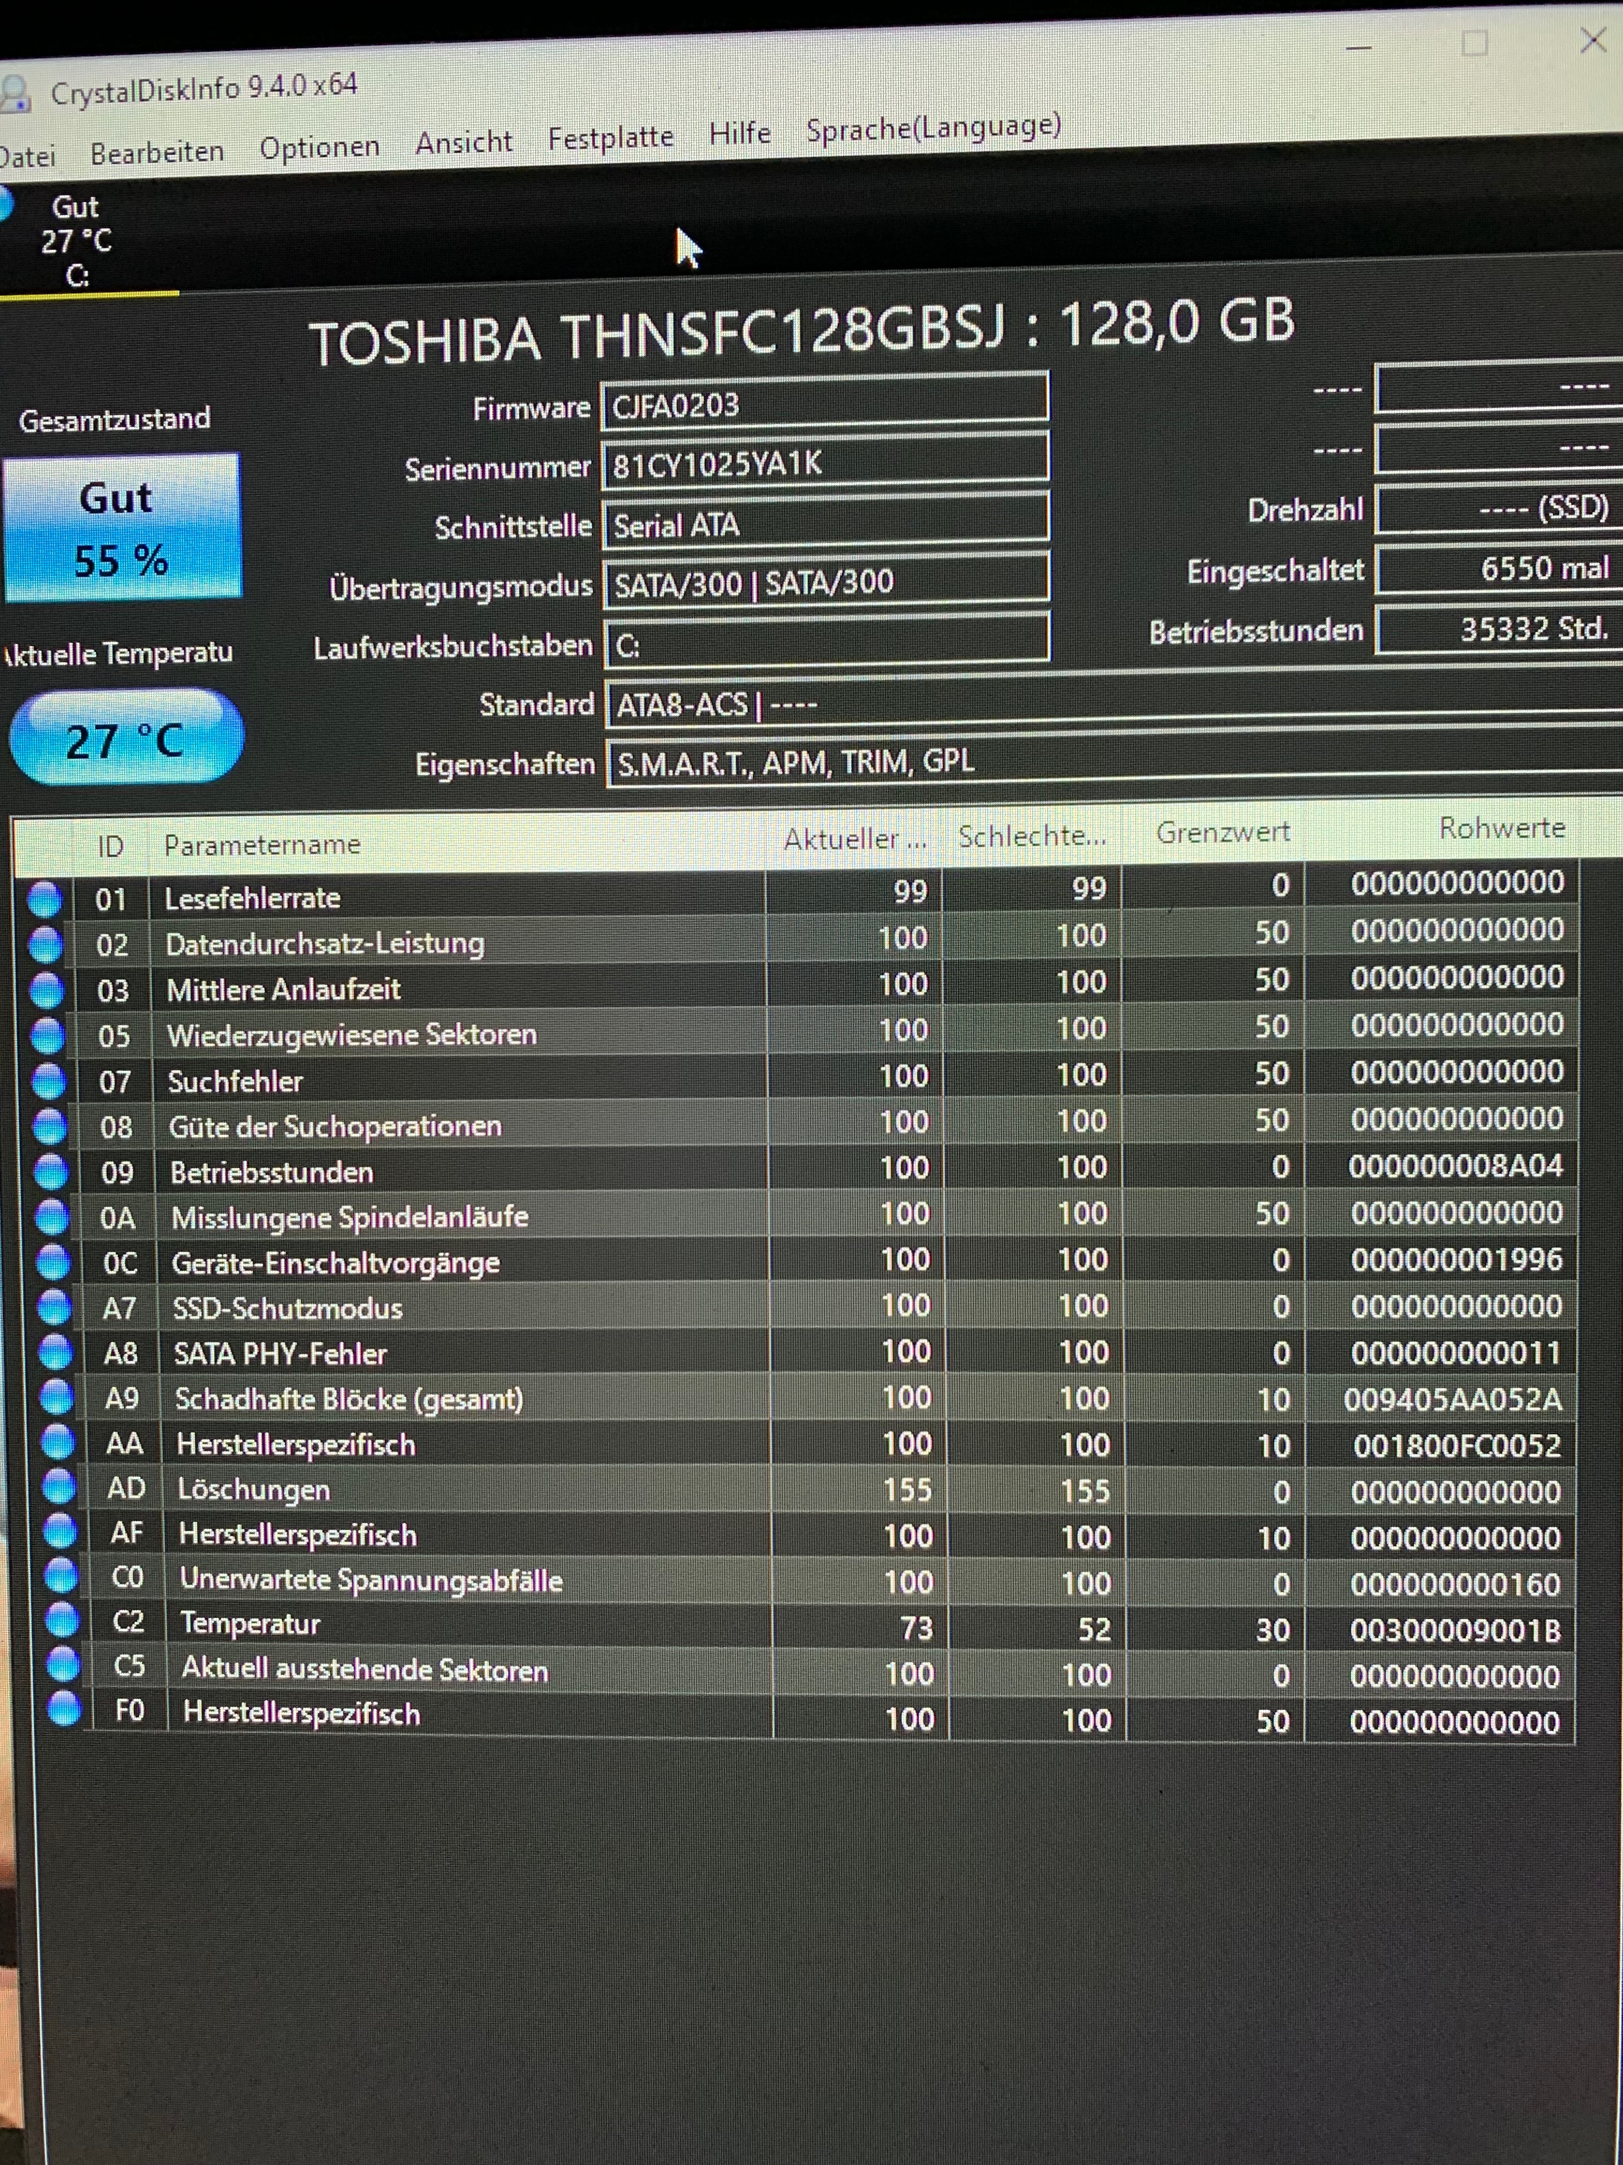Click blue status orb for Temperatur attribute
This screenshot has height=2165, width=1623.
coord(62,1621)
